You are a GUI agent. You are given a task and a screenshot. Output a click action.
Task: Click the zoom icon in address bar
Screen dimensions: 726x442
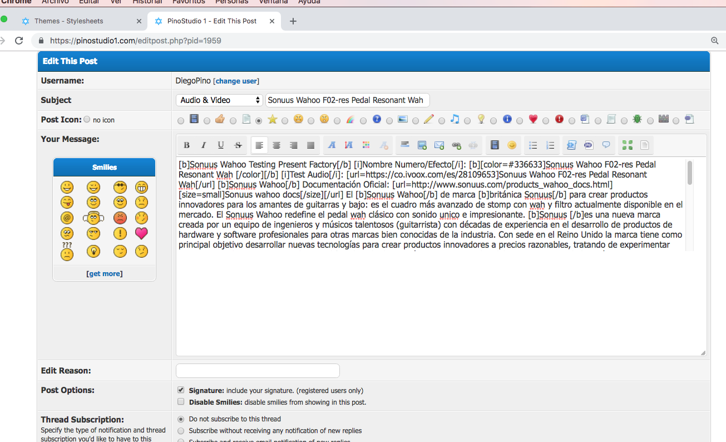click(715, 41)
